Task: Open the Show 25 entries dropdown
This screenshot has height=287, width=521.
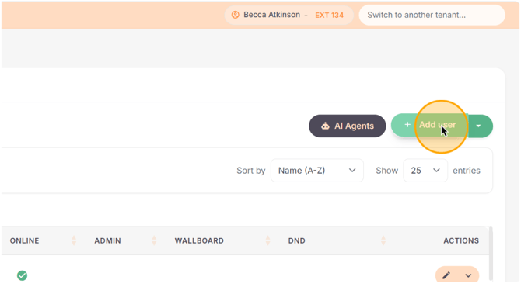Action: (425, 171)
